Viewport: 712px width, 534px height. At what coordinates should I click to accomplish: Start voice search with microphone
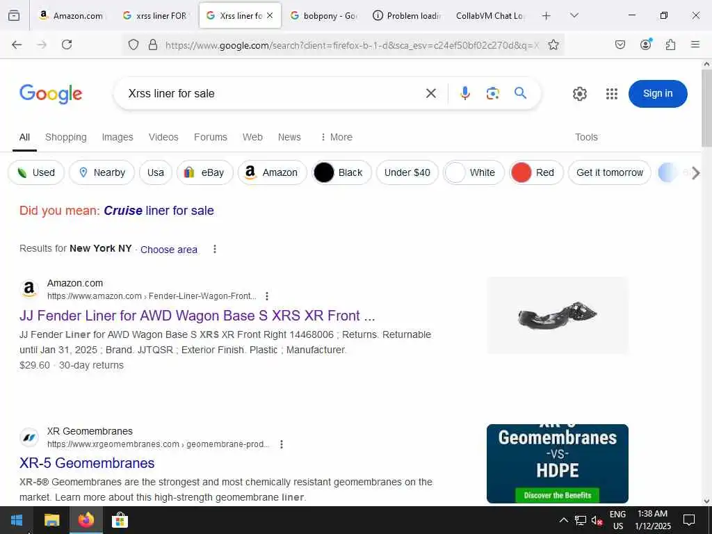(465, 94)
